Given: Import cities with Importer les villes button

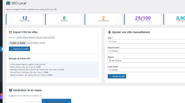Looking at the screenshot, I should [x=19, y=49].
